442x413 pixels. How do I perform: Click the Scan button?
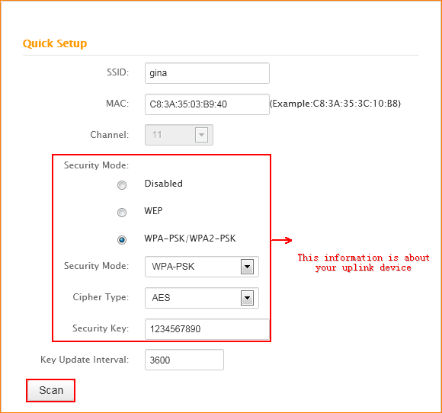51,390
